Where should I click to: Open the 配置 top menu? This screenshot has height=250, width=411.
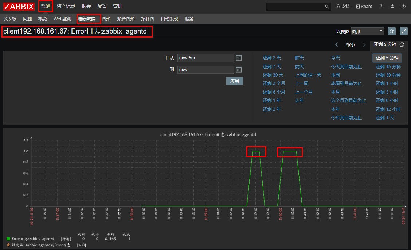pyautogui.click(x=102, y=6)
